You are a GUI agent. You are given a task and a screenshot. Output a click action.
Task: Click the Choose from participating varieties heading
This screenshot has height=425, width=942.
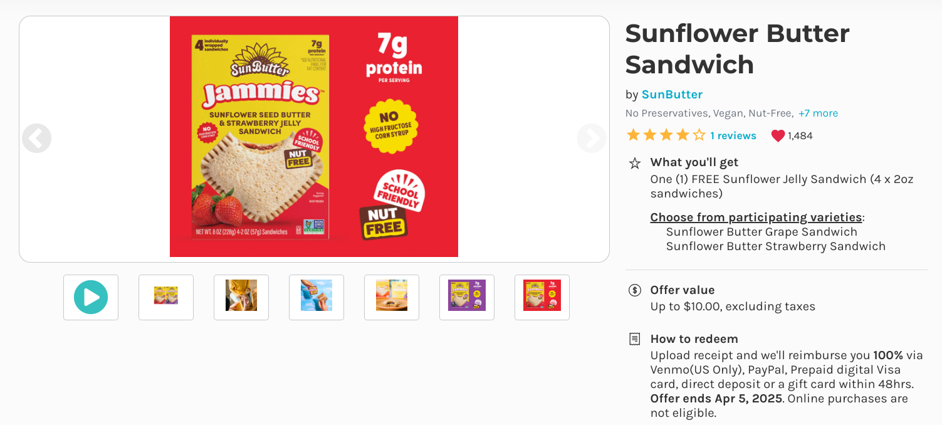click(756, 218)
